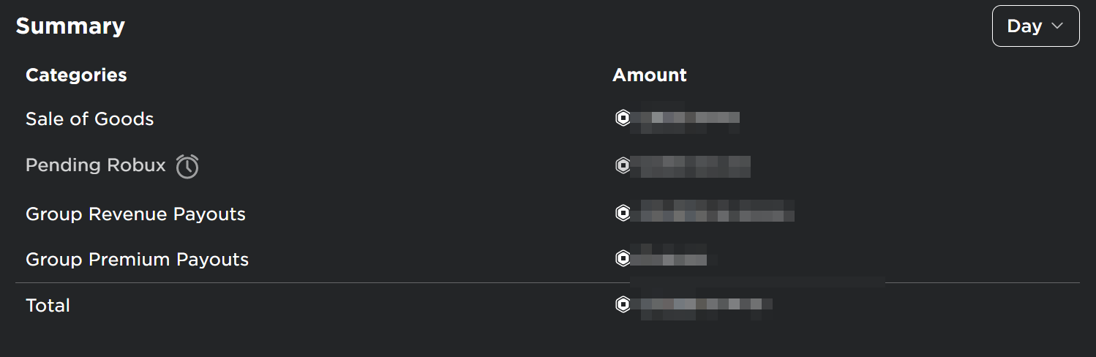
Task: Click the Robux icon for Group Revenue Payouts
Action: point(623,214)
